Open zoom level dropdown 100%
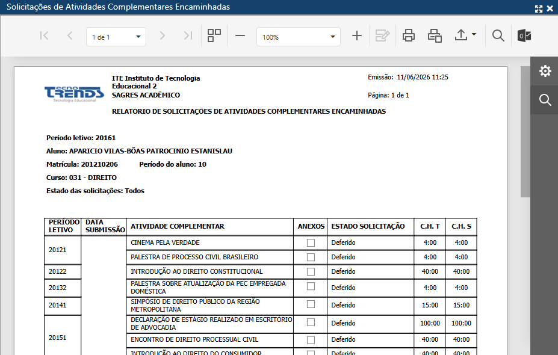558x355 pixels. point(298,37)
